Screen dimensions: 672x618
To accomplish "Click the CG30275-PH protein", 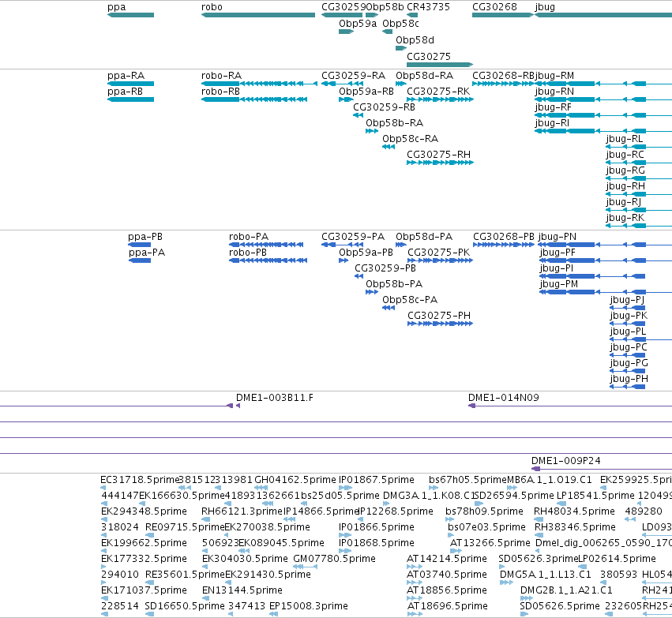I will tap(440, 324).
